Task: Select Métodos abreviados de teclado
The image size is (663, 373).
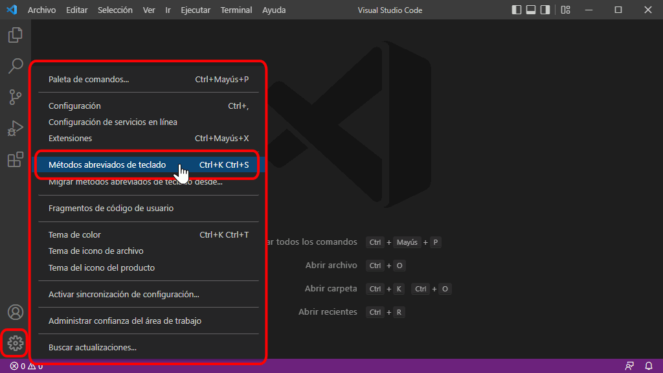Action: point(148,164)
